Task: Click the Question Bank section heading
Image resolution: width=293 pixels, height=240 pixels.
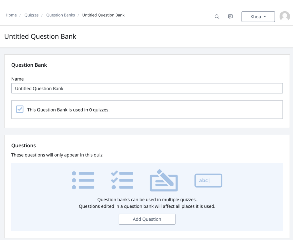Action: pyautogui.click(x=29, y=65)
